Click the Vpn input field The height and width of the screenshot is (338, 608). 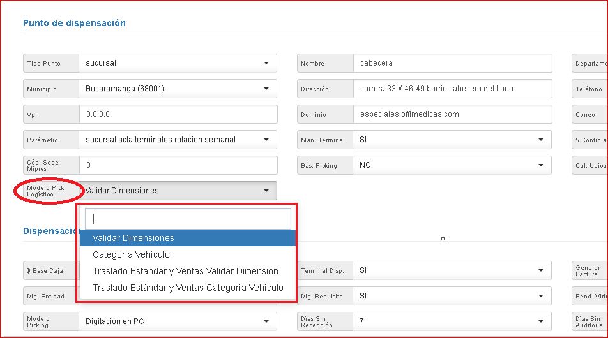point(178,114)
